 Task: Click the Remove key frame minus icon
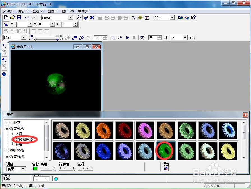[75, 38]
